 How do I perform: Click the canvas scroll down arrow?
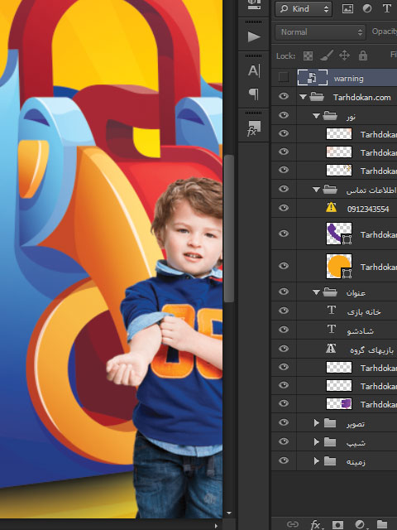coord(229,513)
